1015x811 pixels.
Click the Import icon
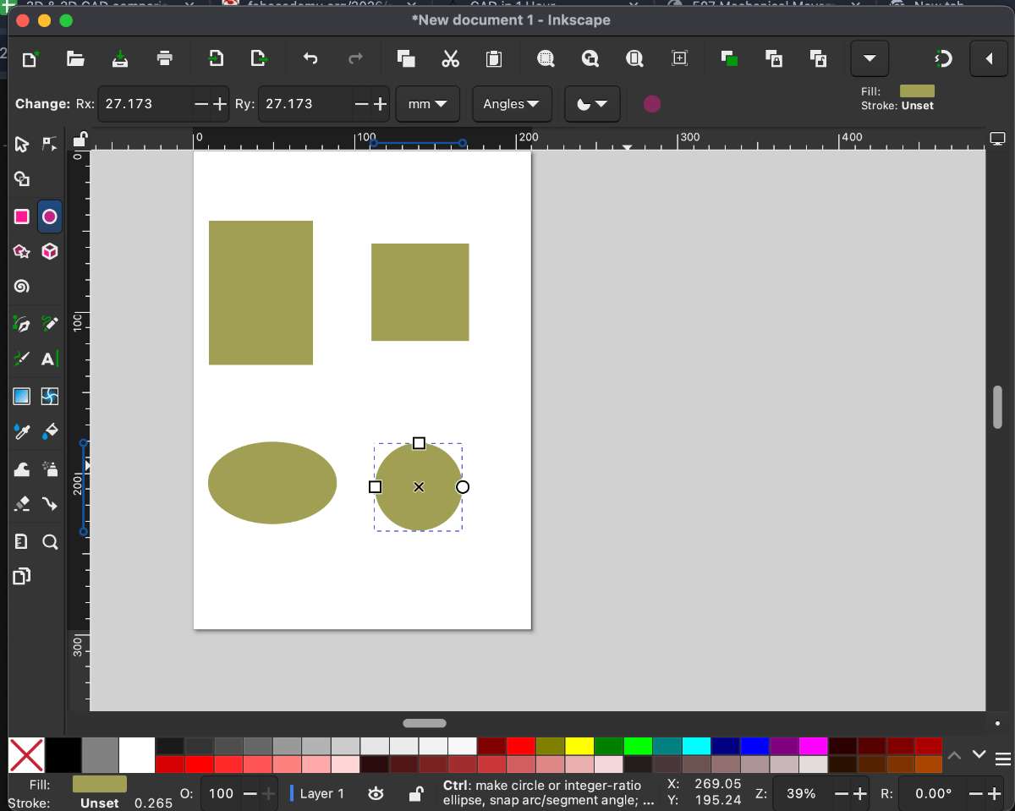(x=216, y=58)
